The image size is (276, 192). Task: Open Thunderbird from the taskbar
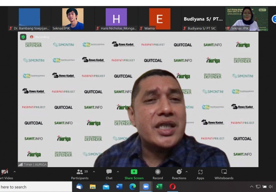[79, 187]
